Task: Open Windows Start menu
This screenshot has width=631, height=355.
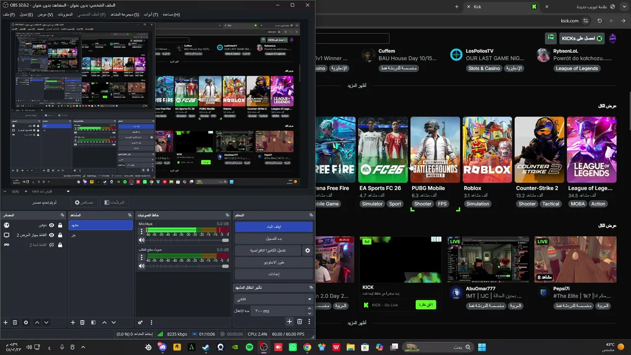Action: click(x=482, y=347)
